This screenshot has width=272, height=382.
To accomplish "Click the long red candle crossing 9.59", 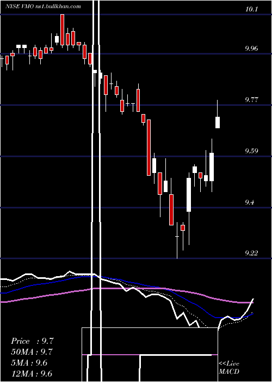I will click(x=149, y=148).
